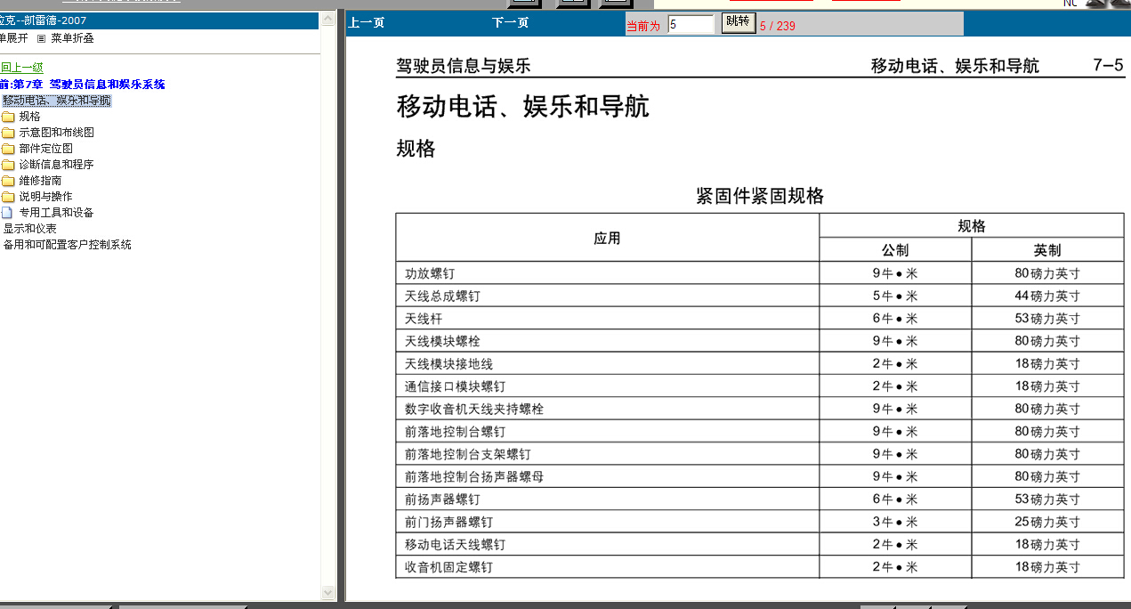The height and width of the screenshot is (609, 1131).
Task: Click the 天线杆 table cell
Action: pyautogui.click(x=608, y=319)
